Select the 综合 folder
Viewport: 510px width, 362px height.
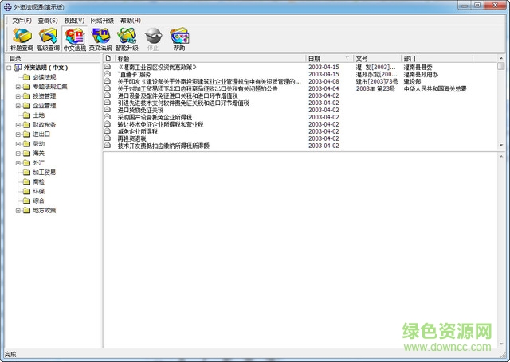[x=38, y=201]
